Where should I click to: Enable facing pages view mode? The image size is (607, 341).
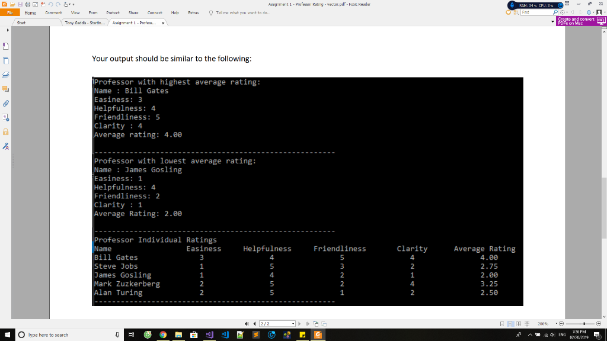519,324
